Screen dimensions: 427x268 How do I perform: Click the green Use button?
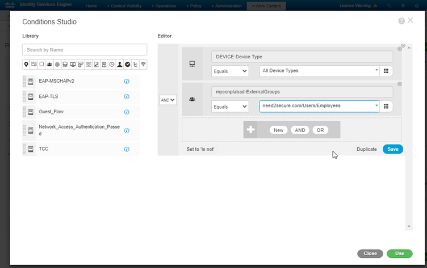click(x=400, y=253)
